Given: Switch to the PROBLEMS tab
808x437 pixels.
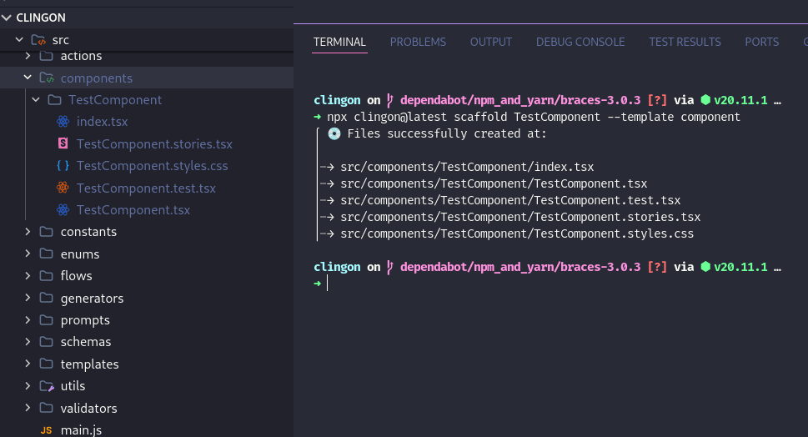Looking at the screenshot, I should [418, 42].
